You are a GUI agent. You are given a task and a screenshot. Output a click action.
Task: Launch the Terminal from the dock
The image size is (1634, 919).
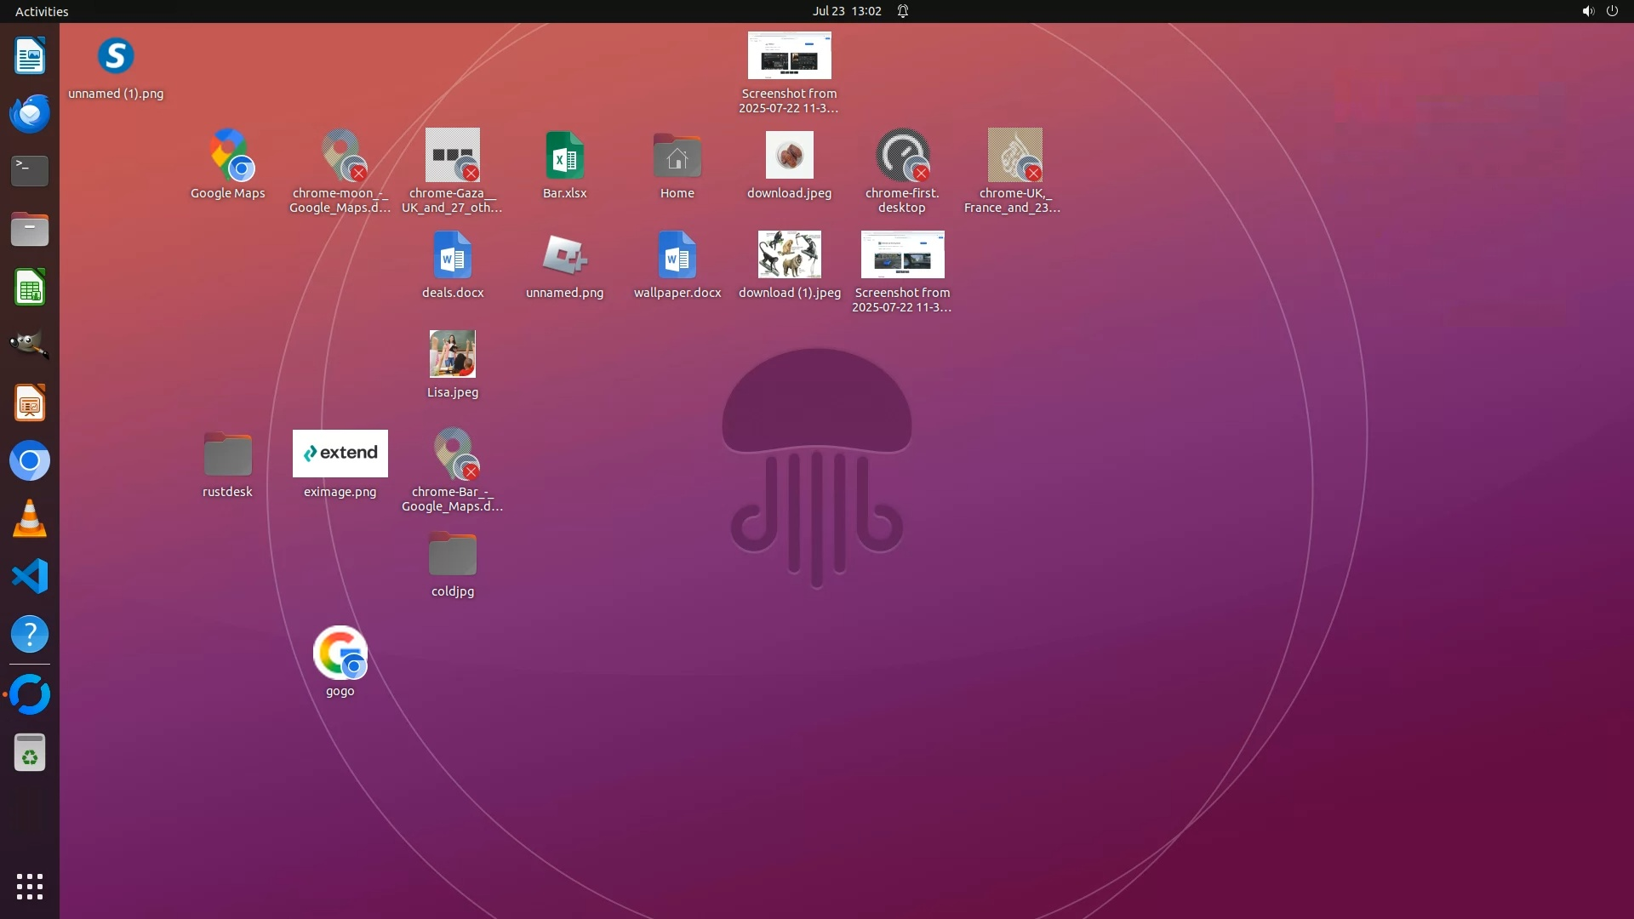coord(30,171)
